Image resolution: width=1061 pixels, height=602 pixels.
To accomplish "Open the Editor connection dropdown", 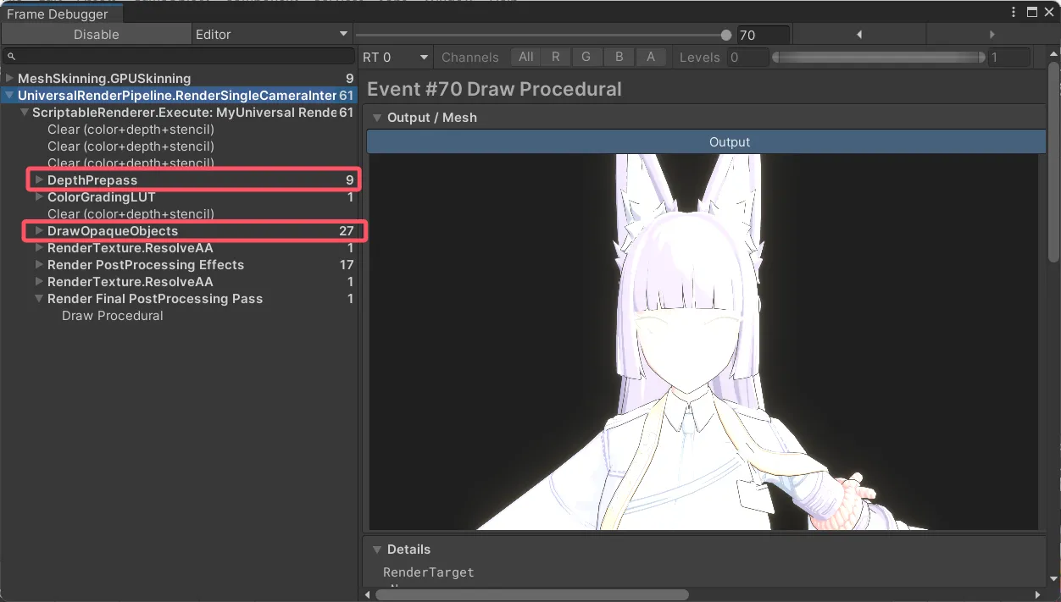I will tap(271, 35).
